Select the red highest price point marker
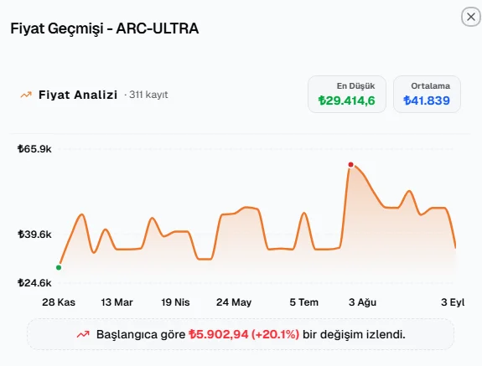This screenshot has width=482, height=366. 350,165
